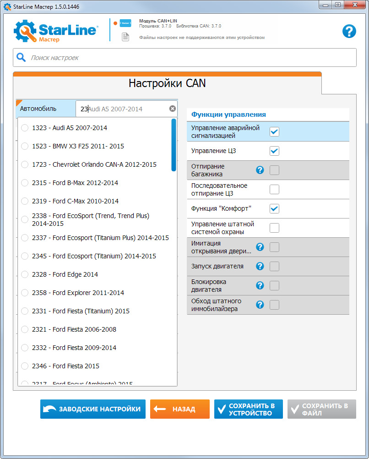Focus the Поиск настроек search field
This screenshot has width=369, height=459.
pos(184,58)
